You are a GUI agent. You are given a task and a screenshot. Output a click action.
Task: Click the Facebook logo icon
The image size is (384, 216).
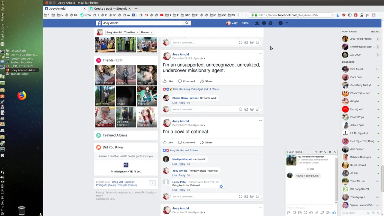pyautogui.click(x=98, y=23)
